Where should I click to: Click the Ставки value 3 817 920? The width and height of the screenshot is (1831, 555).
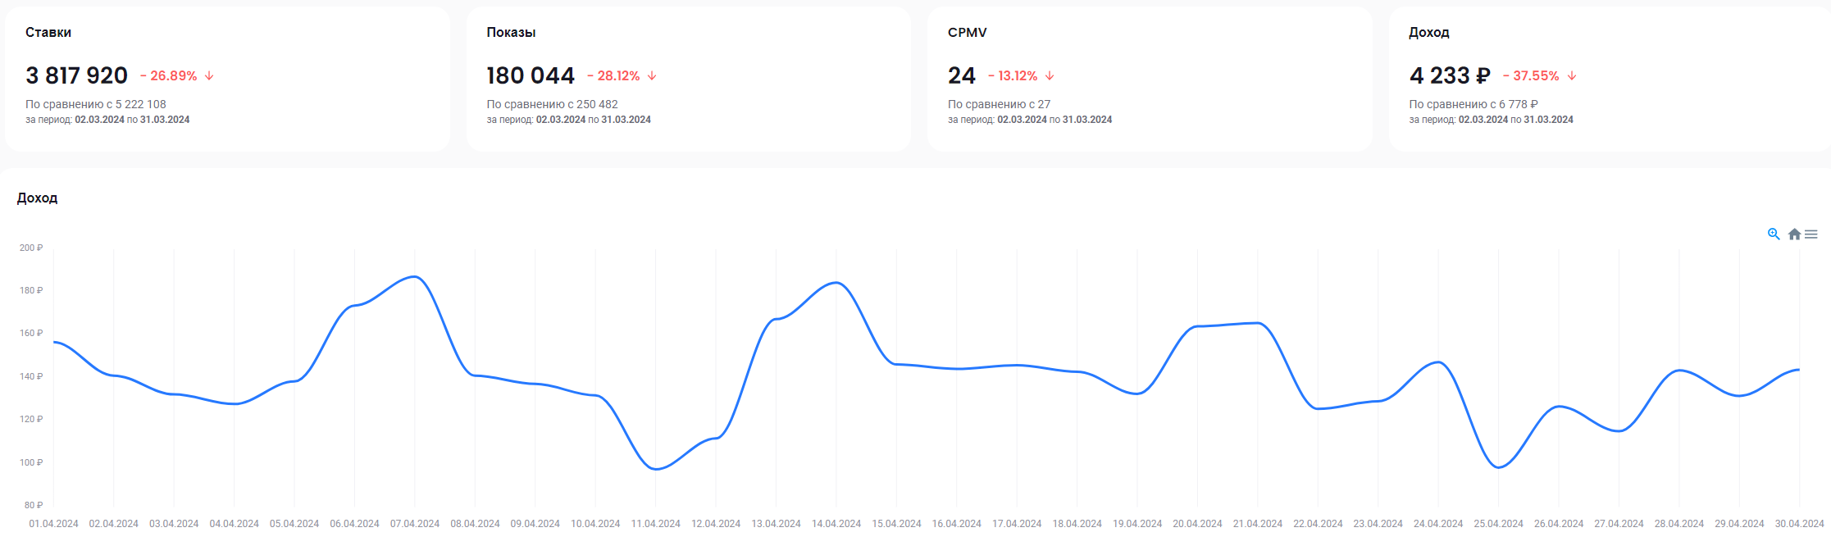point(77,75)
